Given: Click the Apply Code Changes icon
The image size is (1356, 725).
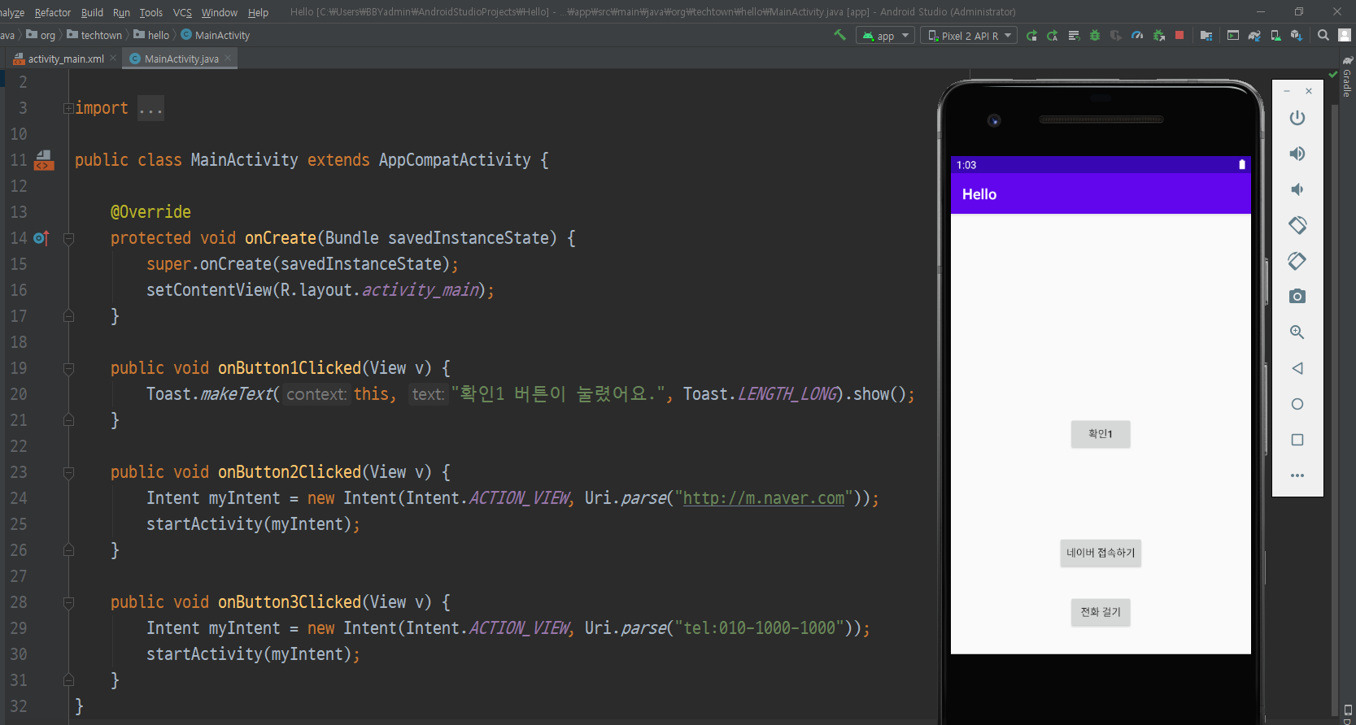Looking at the screenshot, I should pyautogui.click(x=1053, y=36).
